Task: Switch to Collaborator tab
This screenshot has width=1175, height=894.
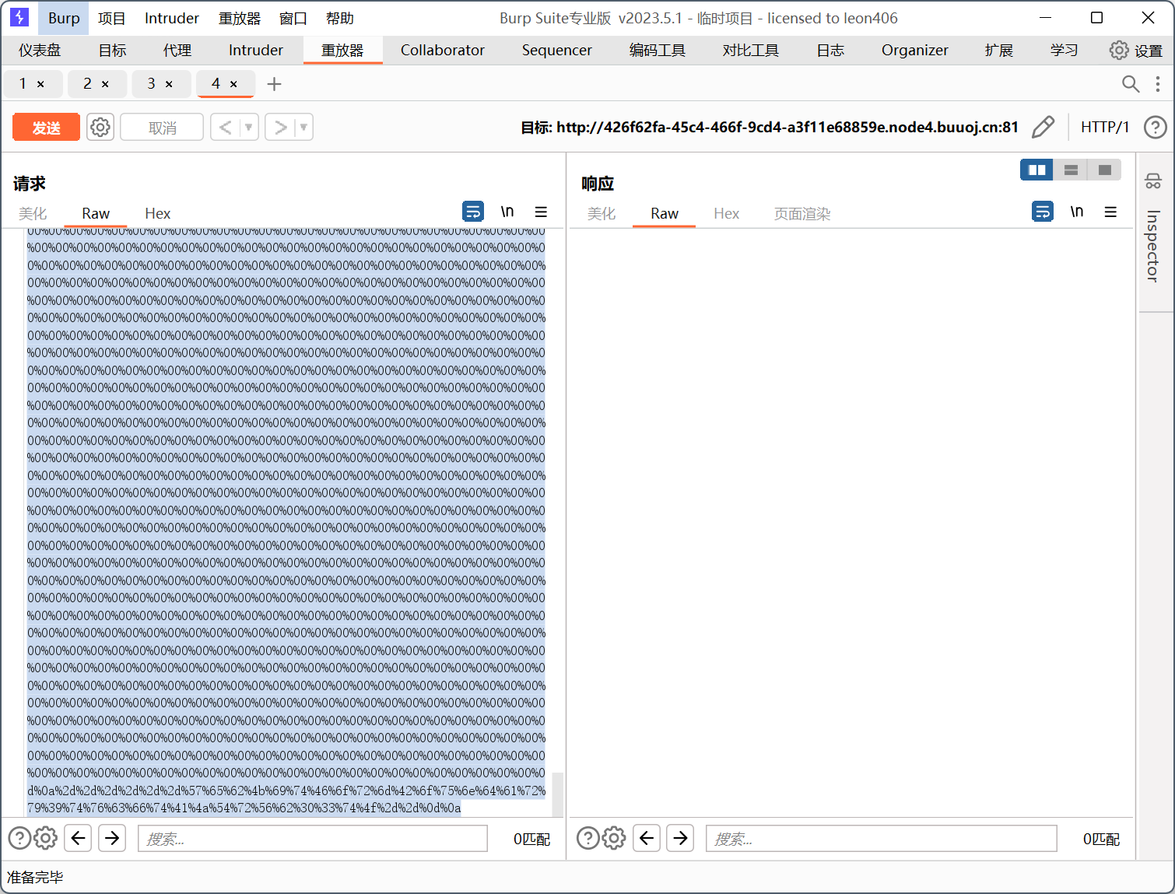Action: (443, 50)
